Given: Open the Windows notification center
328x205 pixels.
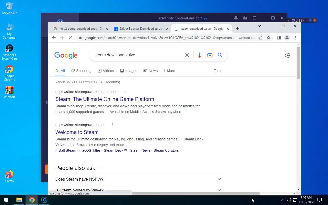Looking at the screenshot, I should [320, 200].
